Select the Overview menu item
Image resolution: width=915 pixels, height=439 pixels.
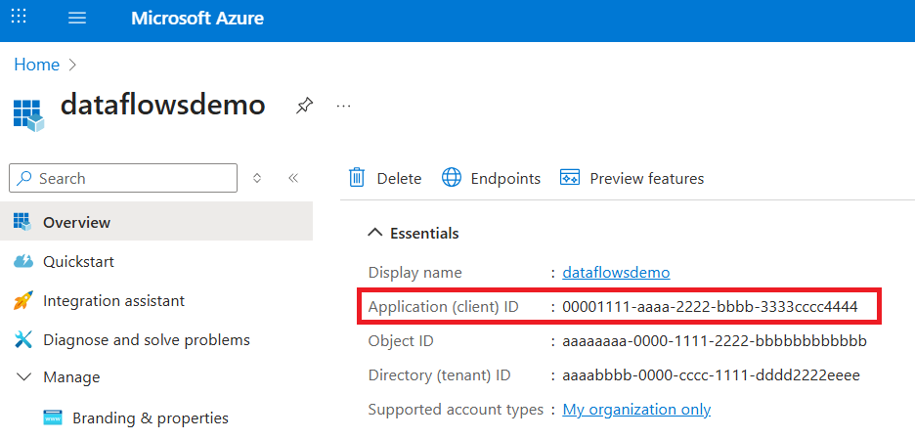tap(76, 222)
